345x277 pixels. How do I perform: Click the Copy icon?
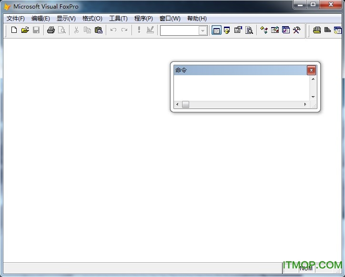87,30
